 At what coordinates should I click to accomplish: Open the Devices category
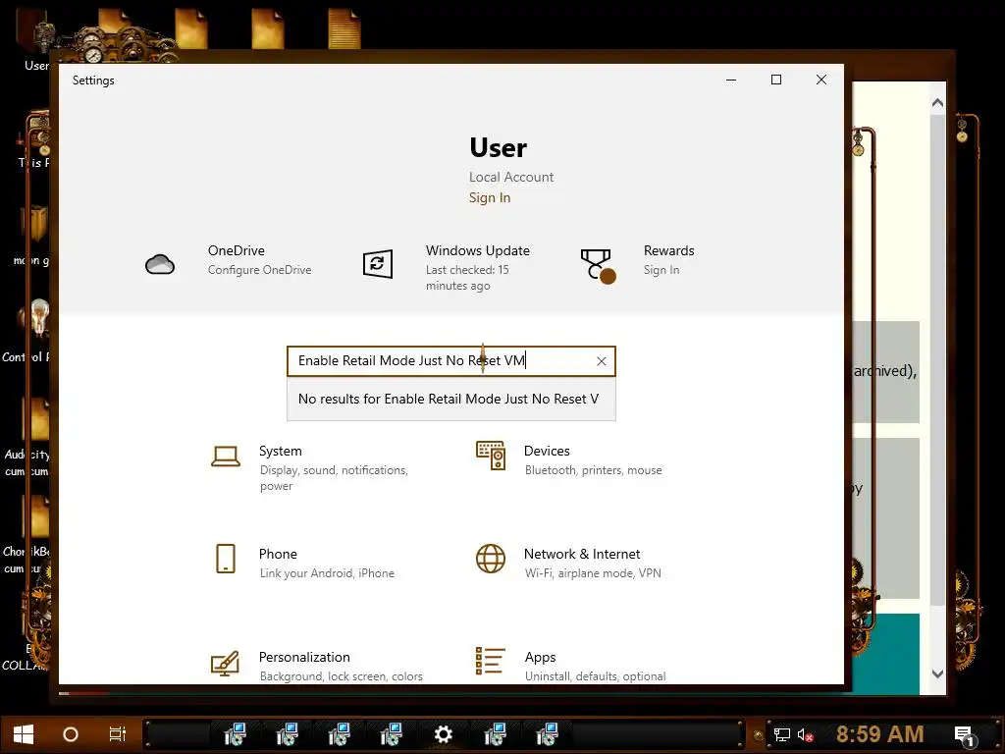click(569, 459)
